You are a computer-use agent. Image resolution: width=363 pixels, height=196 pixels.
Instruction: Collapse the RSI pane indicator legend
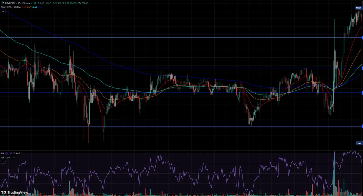click(x=3, y=162)
